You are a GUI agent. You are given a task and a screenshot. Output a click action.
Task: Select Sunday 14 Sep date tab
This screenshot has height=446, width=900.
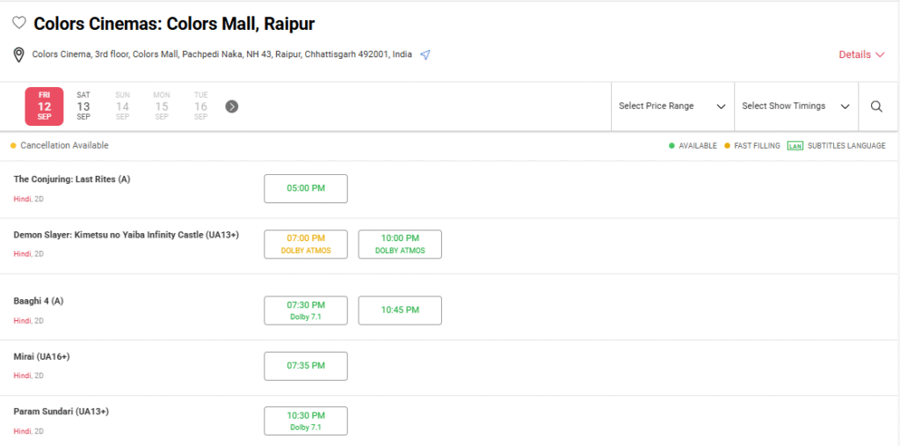(x=122, y=106)
